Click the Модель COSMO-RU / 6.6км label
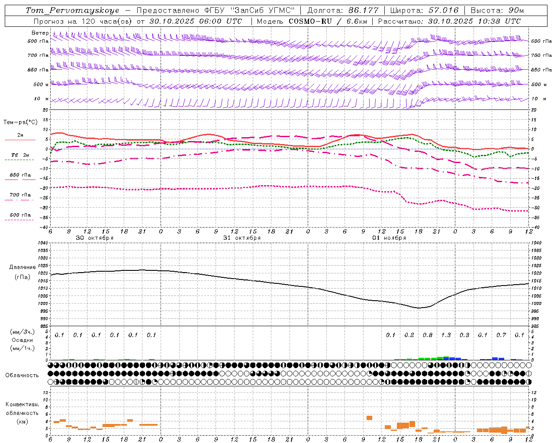 (x=312, y=21)
